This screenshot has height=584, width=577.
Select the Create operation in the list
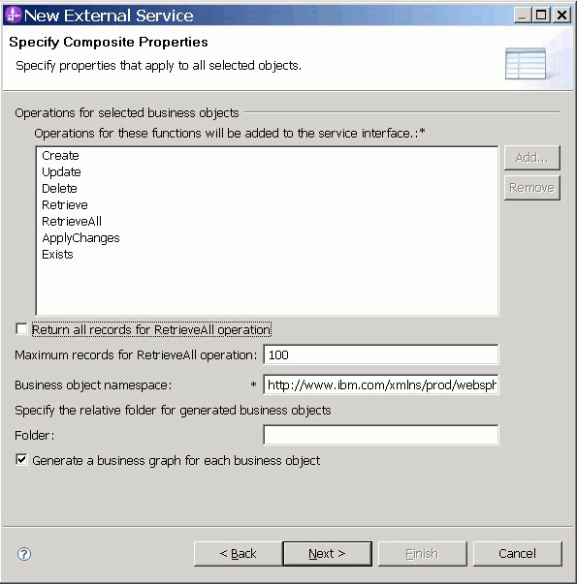(60, 155)
